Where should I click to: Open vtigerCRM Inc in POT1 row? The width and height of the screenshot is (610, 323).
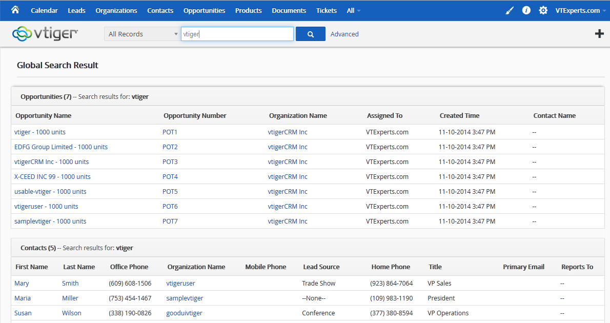tap(288, 132)
